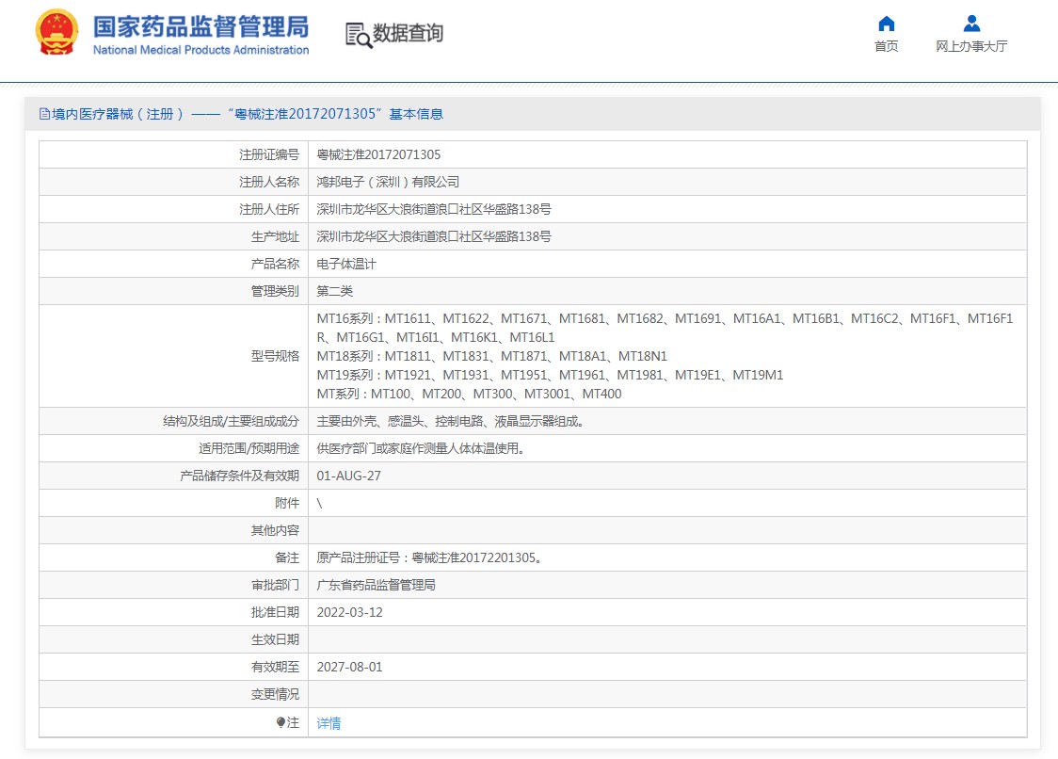Click National Medical Products Administration English text

(200, 50)
